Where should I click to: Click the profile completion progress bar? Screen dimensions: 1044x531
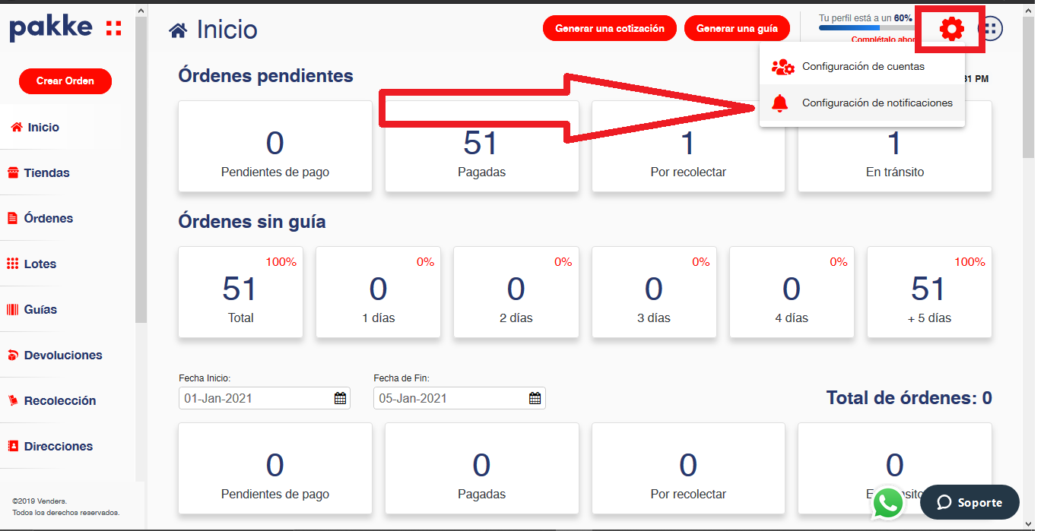[865, 28]
